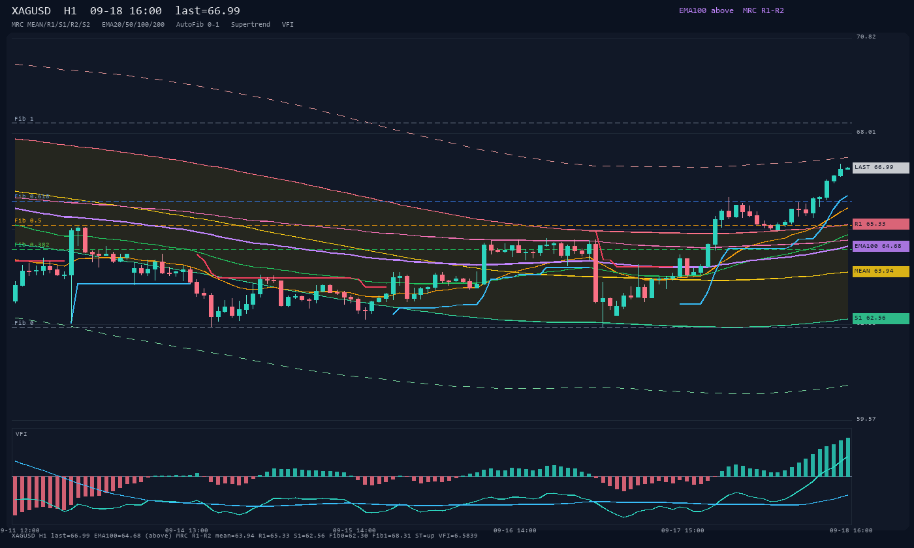Click the 70.82 price axis label
914x548 pixels.
tap(866, 37)
